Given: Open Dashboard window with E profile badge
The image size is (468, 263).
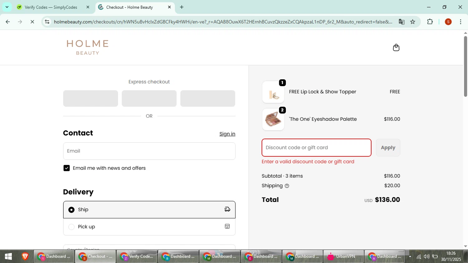Looking at the screenshot, I should click(261, 256).
